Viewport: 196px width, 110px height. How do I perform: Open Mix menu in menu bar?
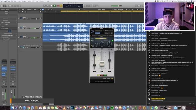(33, 1)
